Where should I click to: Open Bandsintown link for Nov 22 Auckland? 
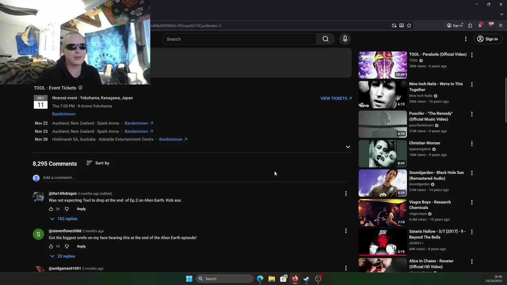(x=139, y=123)
